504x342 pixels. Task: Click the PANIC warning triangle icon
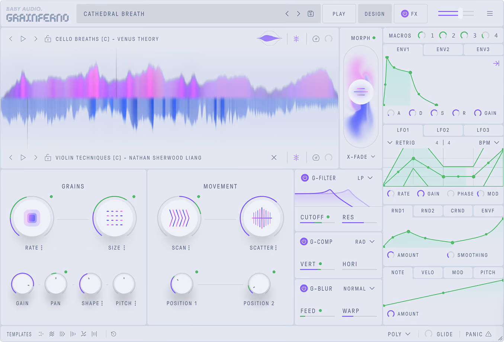[x=488, y=334]
